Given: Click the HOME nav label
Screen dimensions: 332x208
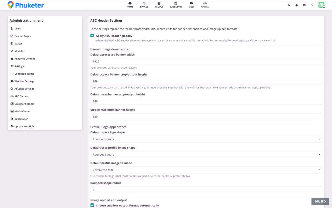Looking at the screenshot, I should click(x=130, y=7).
